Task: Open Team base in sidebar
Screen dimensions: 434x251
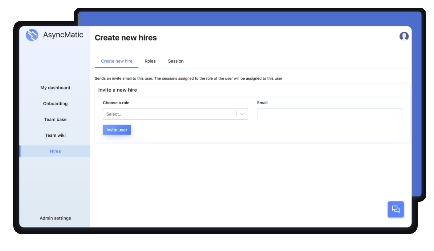Action: click(55, 119)
